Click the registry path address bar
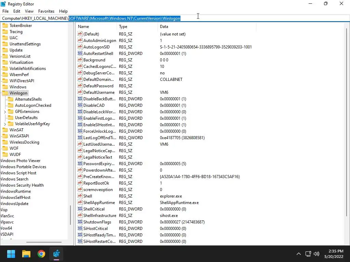Screen dimensions: 350x262 point(175,18)
